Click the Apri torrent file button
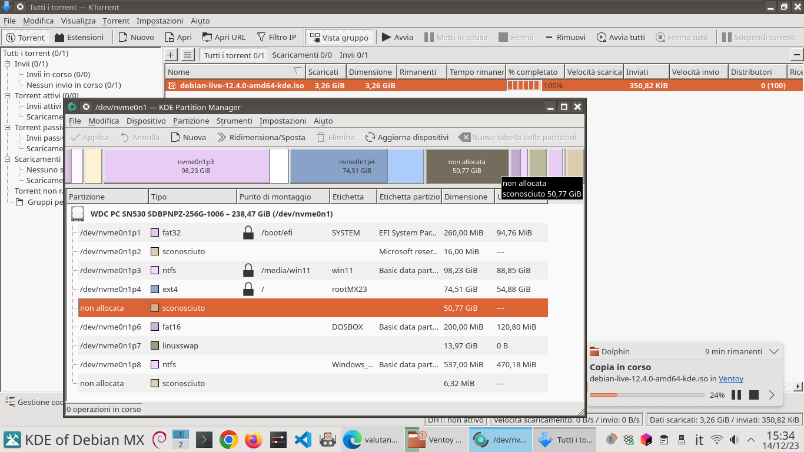 tap(178, 37)
